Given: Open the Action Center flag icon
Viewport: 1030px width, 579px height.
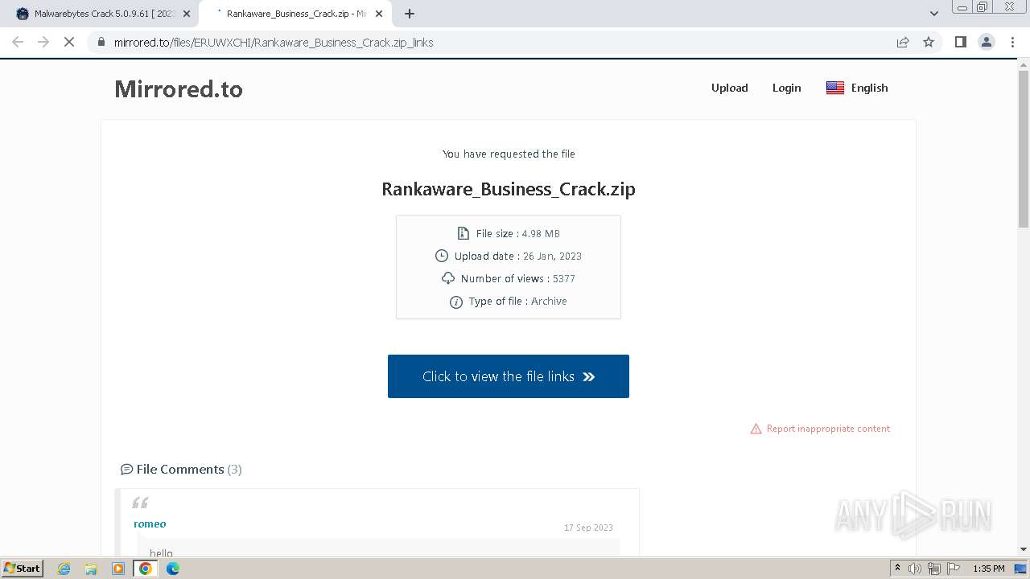Looking at the screenshot, I should click(954, 569).
